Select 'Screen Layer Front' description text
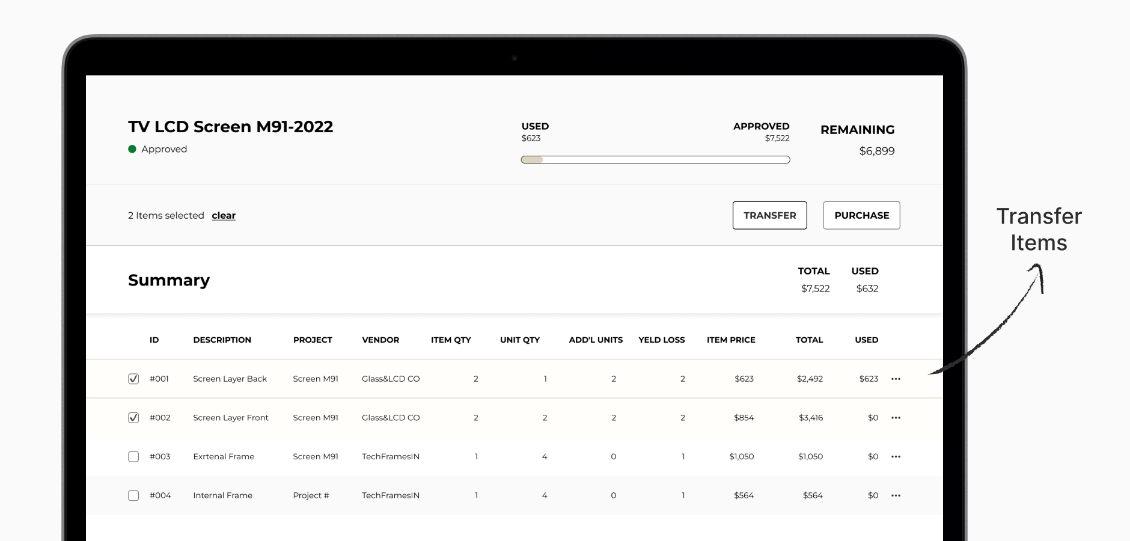The width and height of the screenshot is (1130, 541). coord(230,418)
